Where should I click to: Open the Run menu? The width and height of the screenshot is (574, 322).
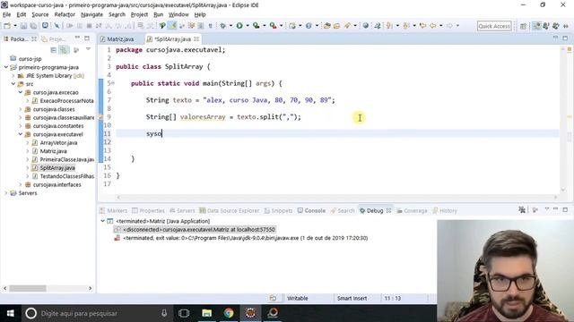[x=158, y=14]
